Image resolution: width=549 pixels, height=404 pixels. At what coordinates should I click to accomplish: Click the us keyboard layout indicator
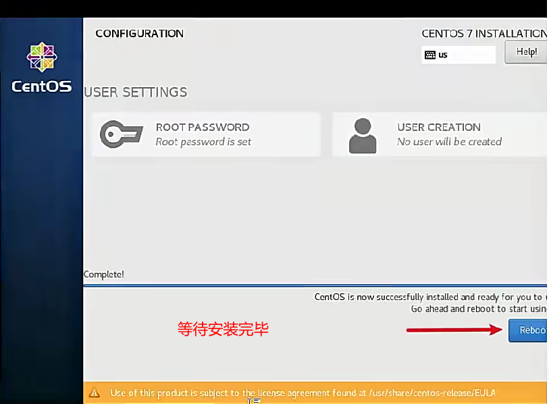(x=459, y=55)
